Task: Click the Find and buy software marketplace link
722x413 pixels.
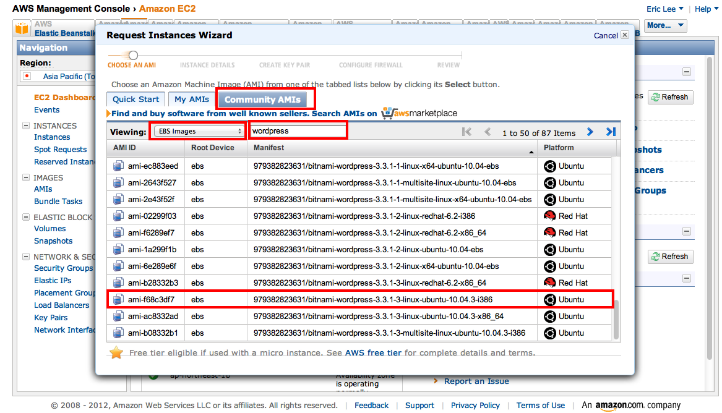Action: pos(244,114)
